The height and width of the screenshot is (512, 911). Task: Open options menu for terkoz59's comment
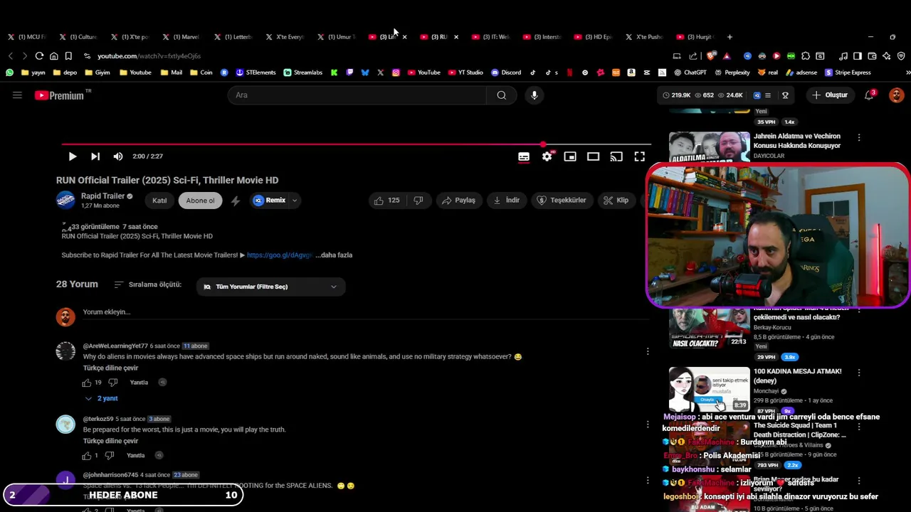point(648,425)
